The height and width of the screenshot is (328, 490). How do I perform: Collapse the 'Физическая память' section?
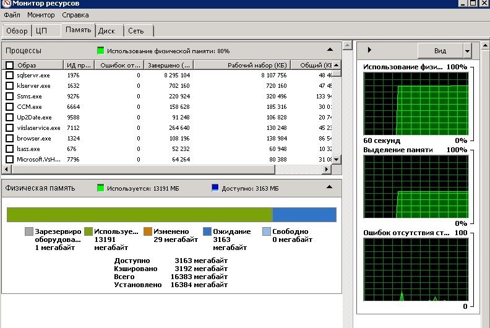tap(330, 187)
